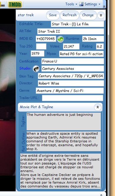
Task: Click into the Editable Title field
Action: point(77,24)
